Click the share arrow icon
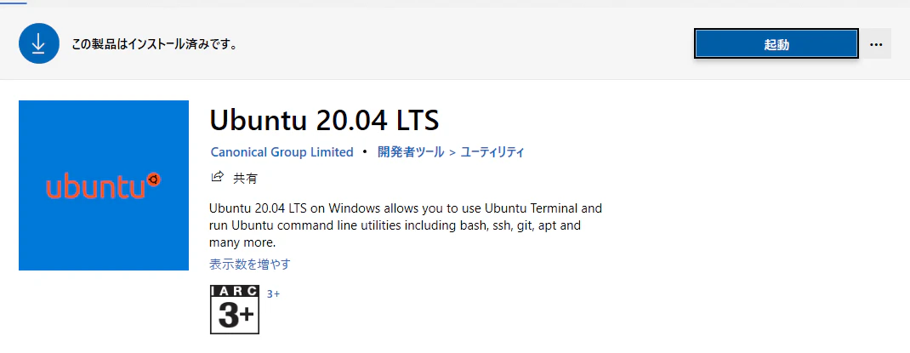Image resolution: width=910 pixels, height=353 pixels. pyautogui.click(x=217, y=177)
